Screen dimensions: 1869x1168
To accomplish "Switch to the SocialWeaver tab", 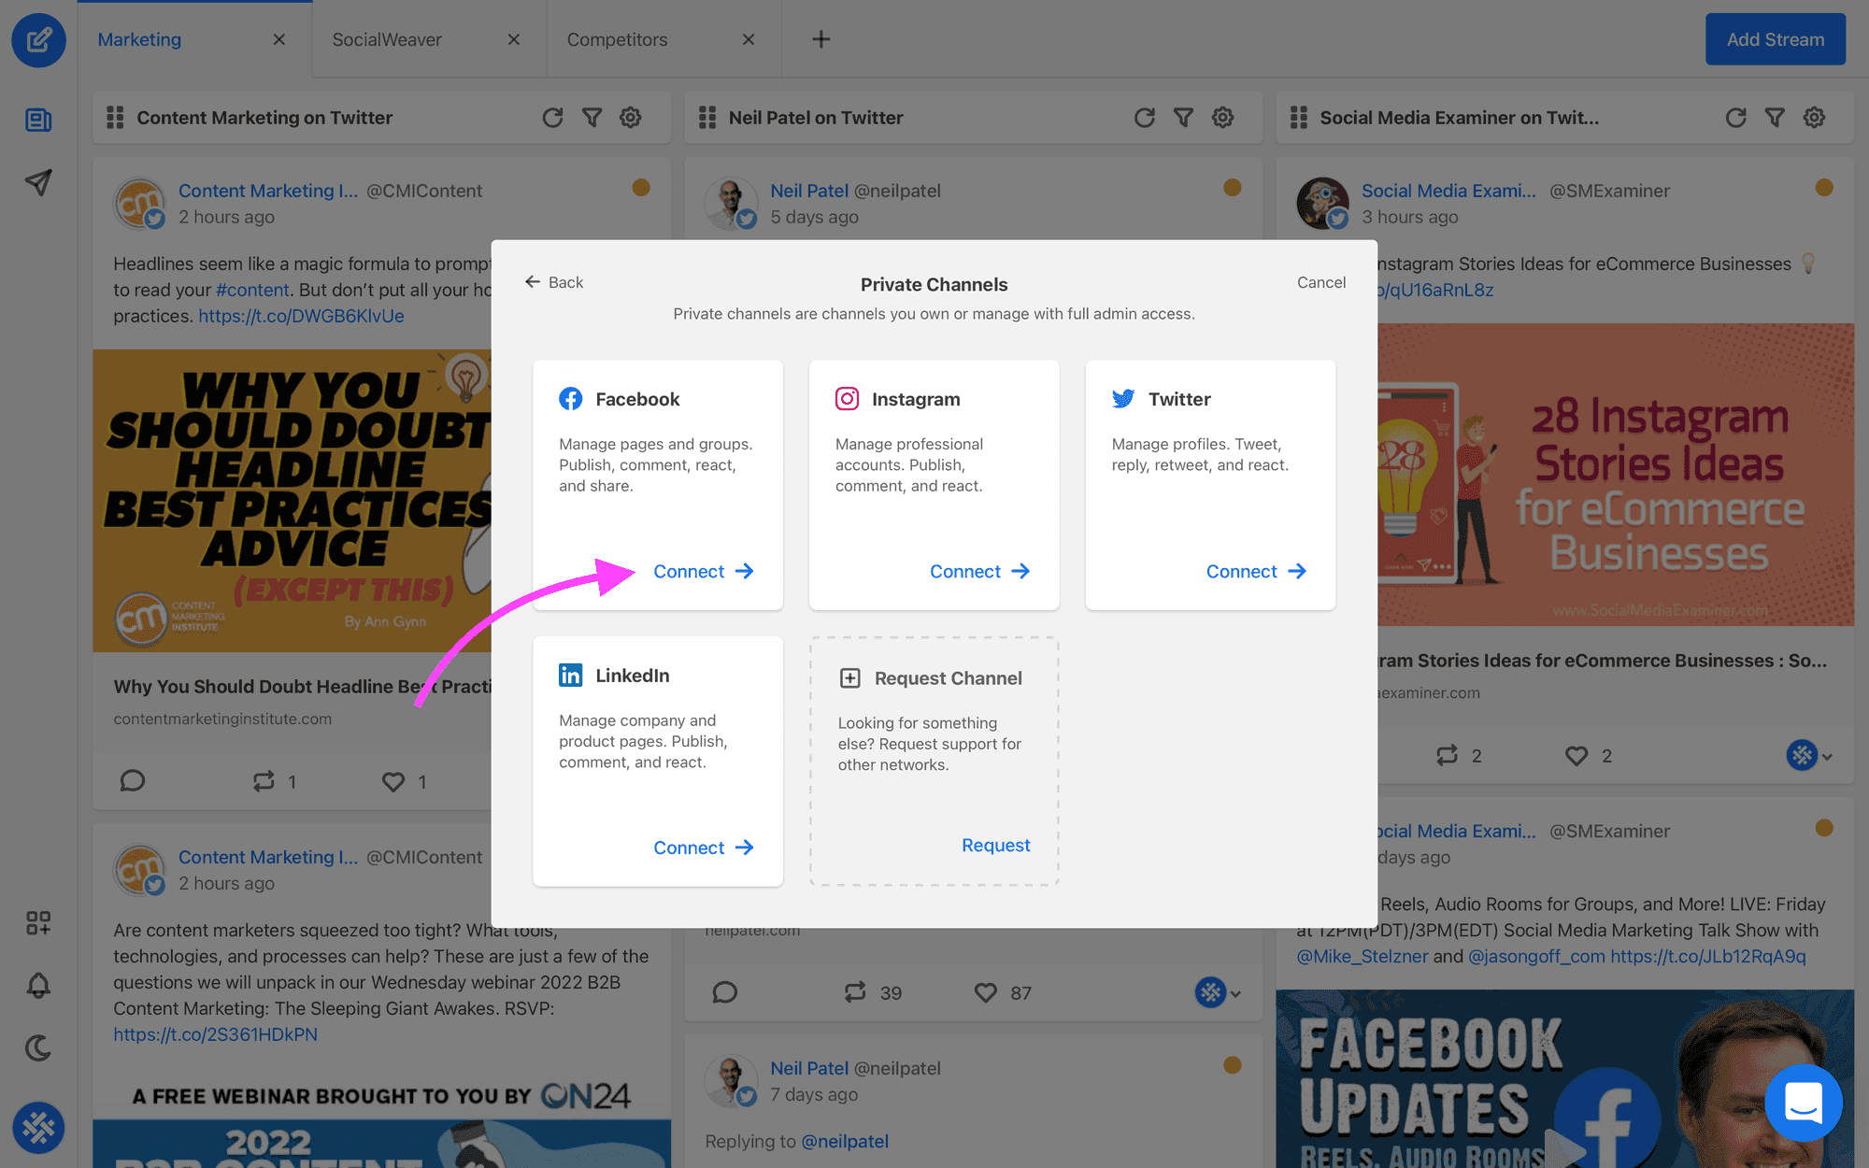I will click(387, 39).
